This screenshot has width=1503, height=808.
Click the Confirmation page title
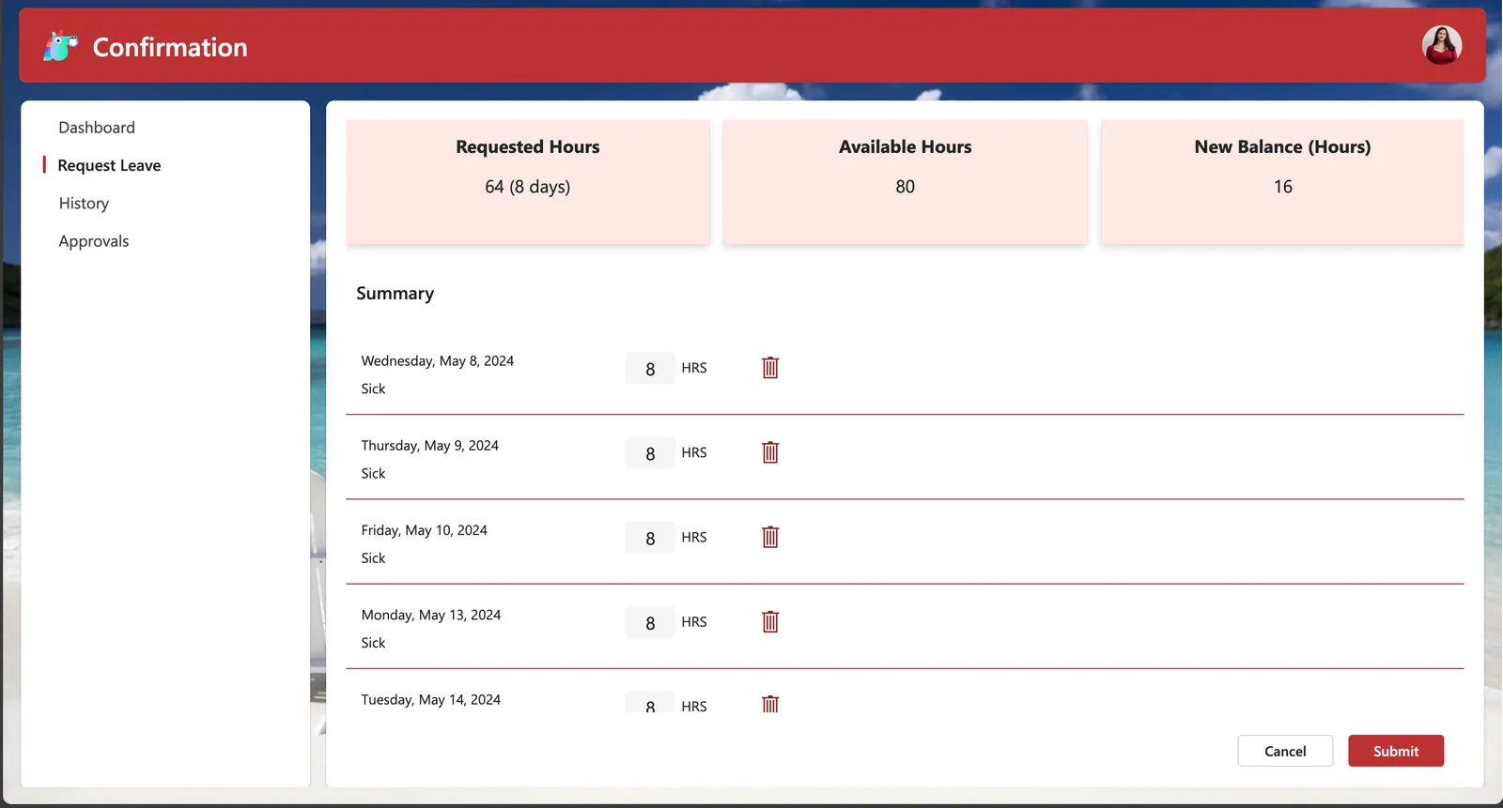click(x=170, y=47)
